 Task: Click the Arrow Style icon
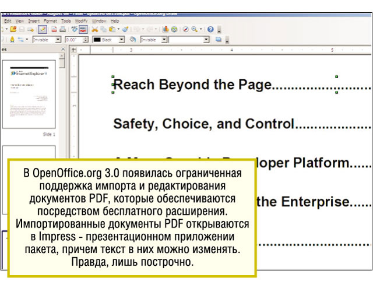point(21,40)
